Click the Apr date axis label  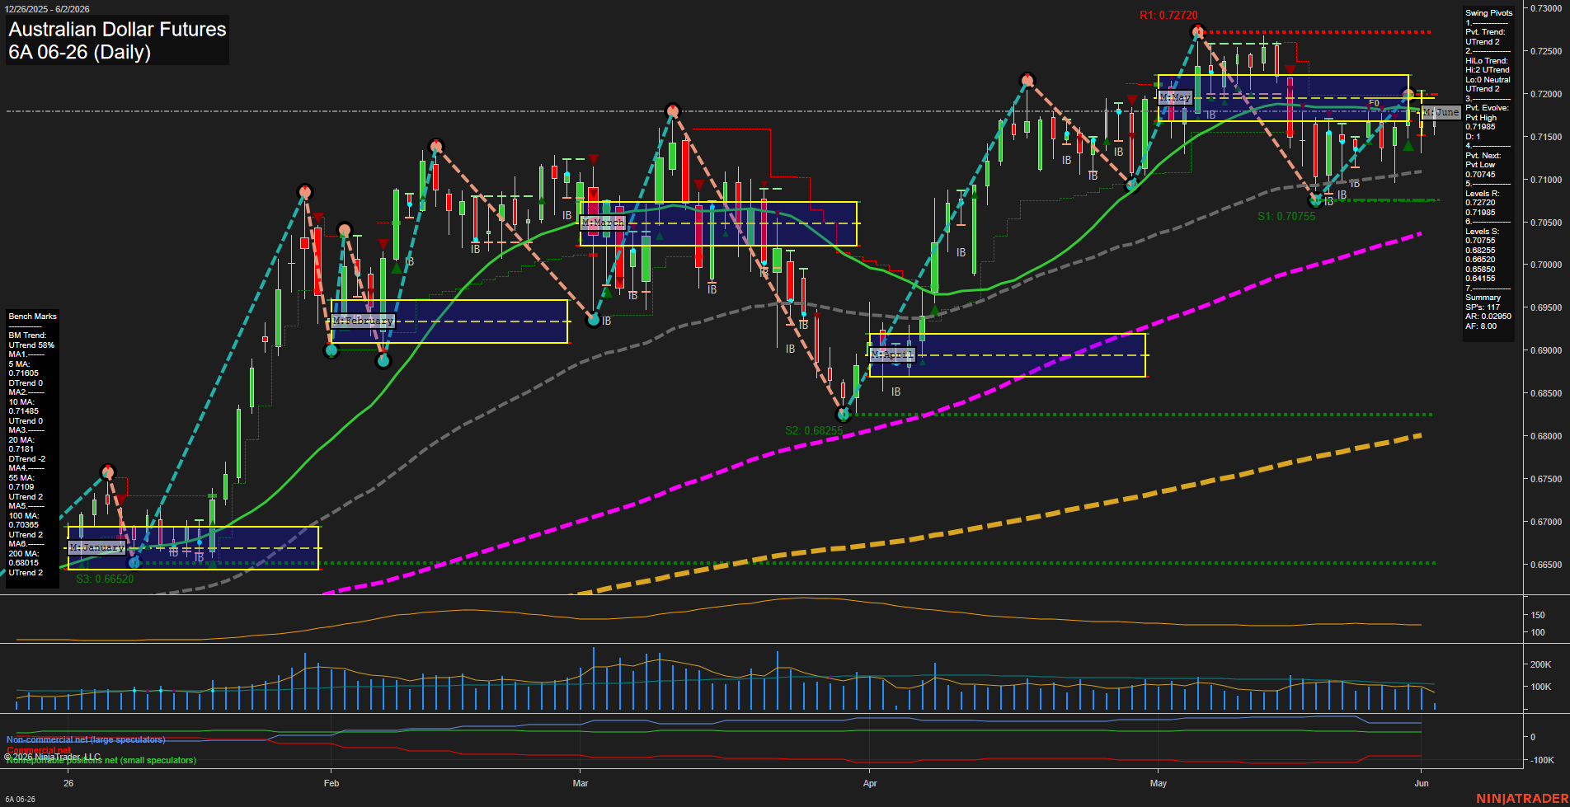[x=870, y=783]
